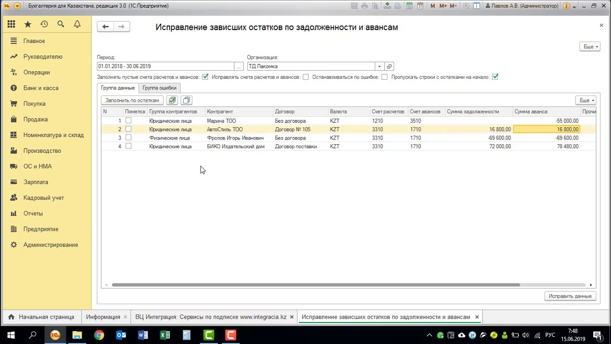611x344 pixels.
Task: Click the Период date range field
Action: point(166,66)
